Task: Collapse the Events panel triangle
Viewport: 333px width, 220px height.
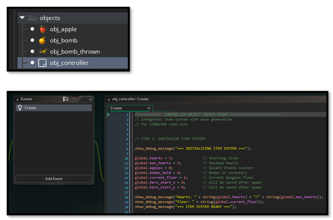Action: (16, 99)
